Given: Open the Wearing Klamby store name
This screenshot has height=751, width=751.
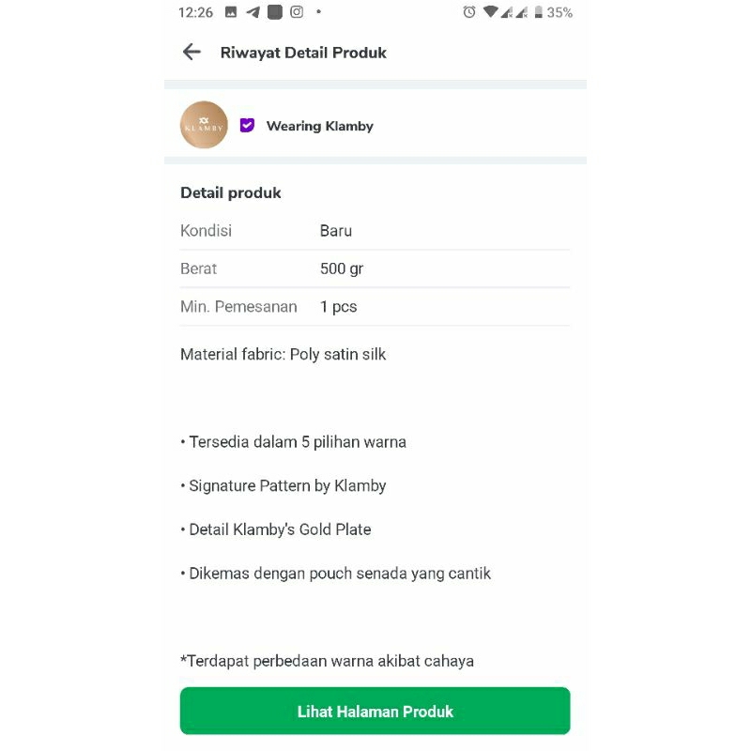Looking at the screenshot, I should (319, 126).
